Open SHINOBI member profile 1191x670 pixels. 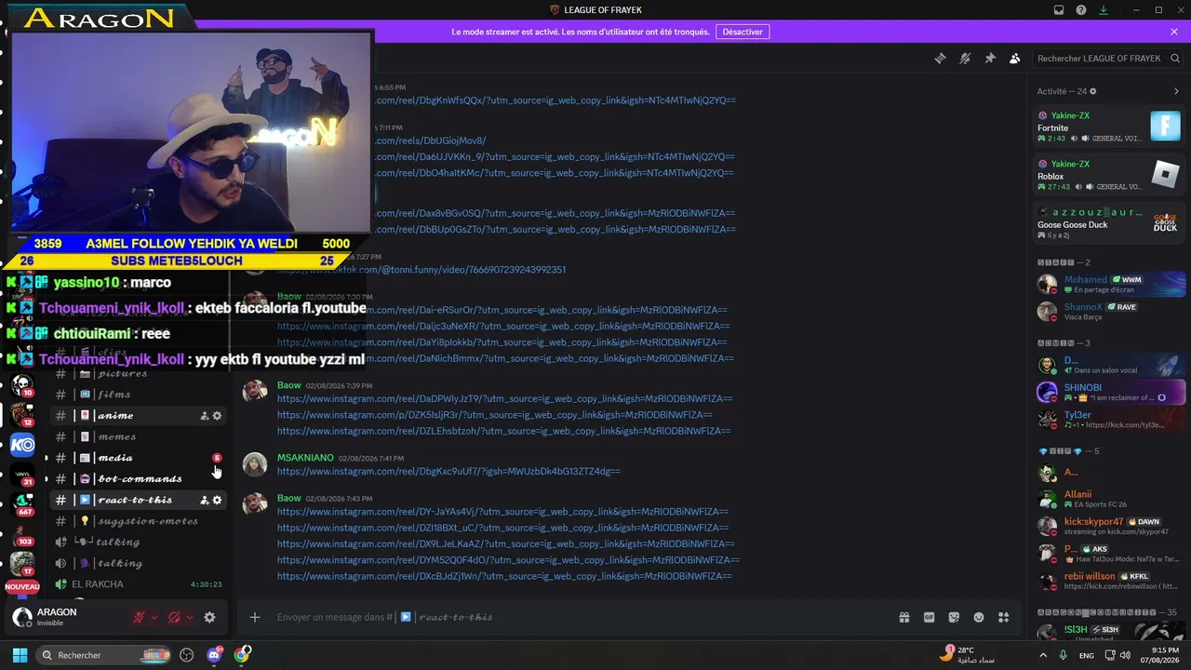1111,393
